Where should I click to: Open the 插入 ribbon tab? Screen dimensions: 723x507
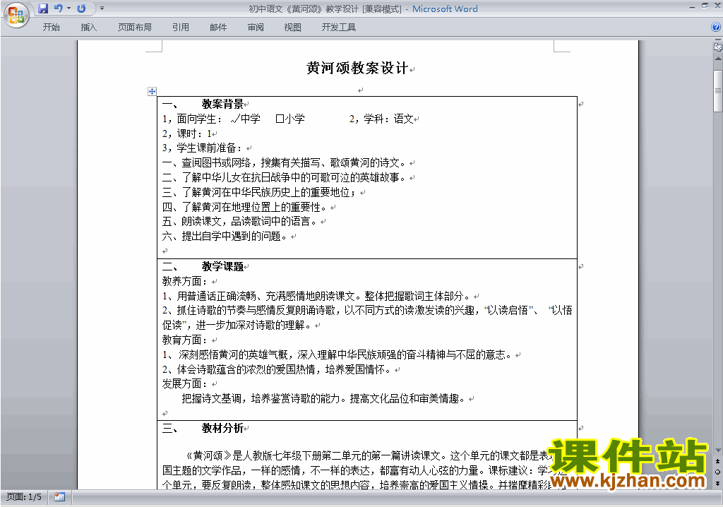[88, 28]
